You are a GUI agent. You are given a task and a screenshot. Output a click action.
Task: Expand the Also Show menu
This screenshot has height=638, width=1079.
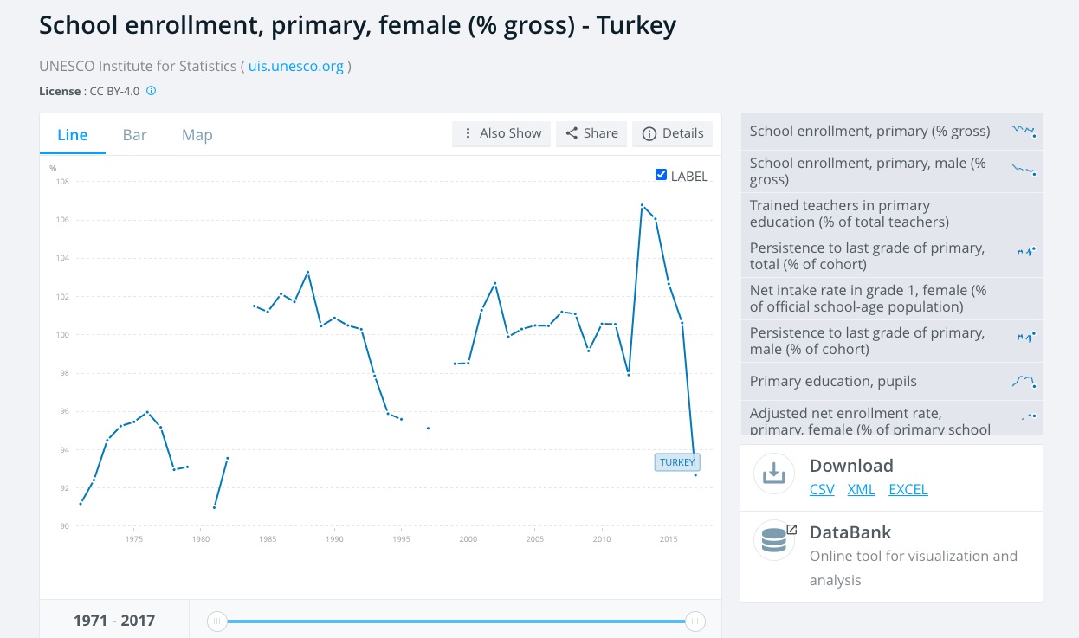pos(501,133)
